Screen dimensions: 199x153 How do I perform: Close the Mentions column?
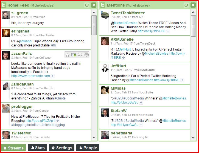[x=193, y=5]
